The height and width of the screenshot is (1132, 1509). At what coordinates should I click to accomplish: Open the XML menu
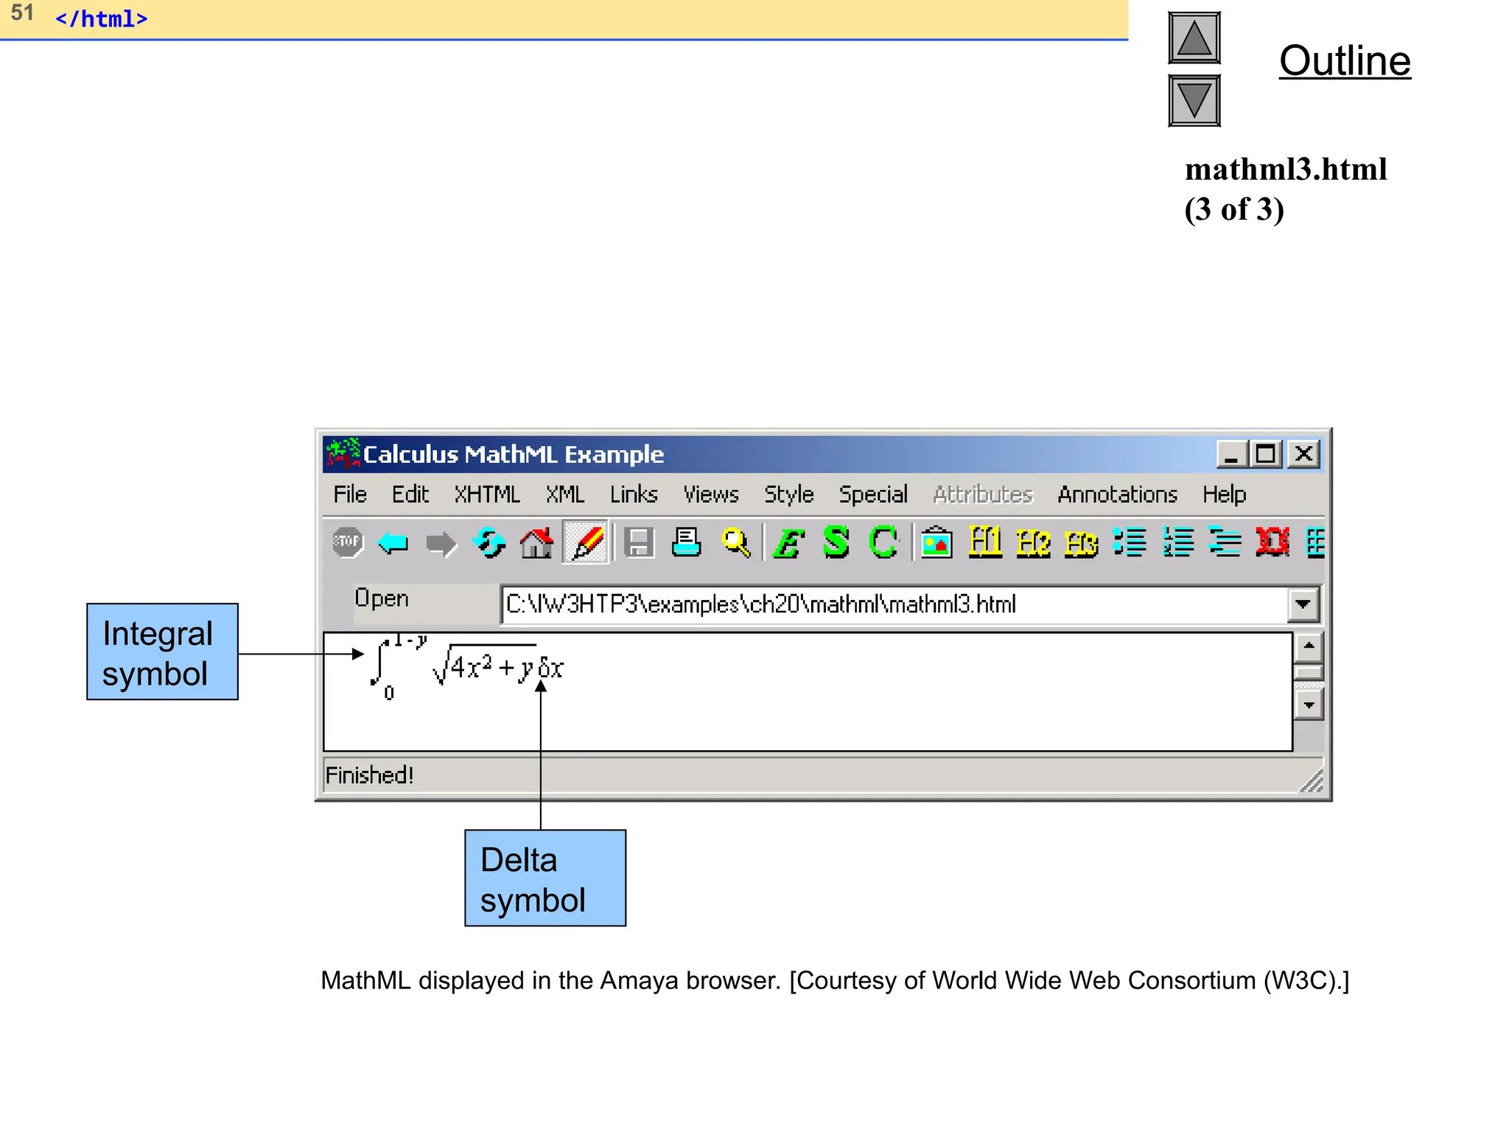tap(565, 495)
